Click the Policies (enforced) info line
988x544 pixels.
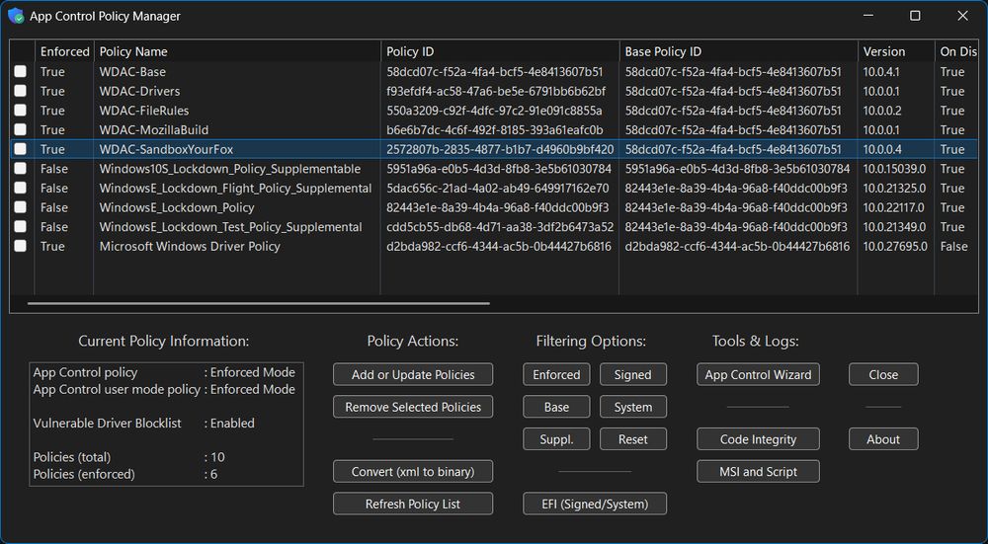pyautogui.click(x=124, y=474)
